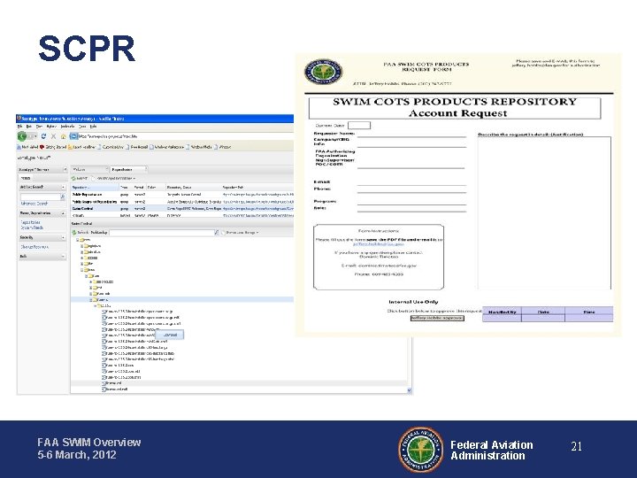The height and width of the screenshot is (478, 637).
Task: Click the green Refresh icon beside Path Lookup
Action: (x=74, y=233)
